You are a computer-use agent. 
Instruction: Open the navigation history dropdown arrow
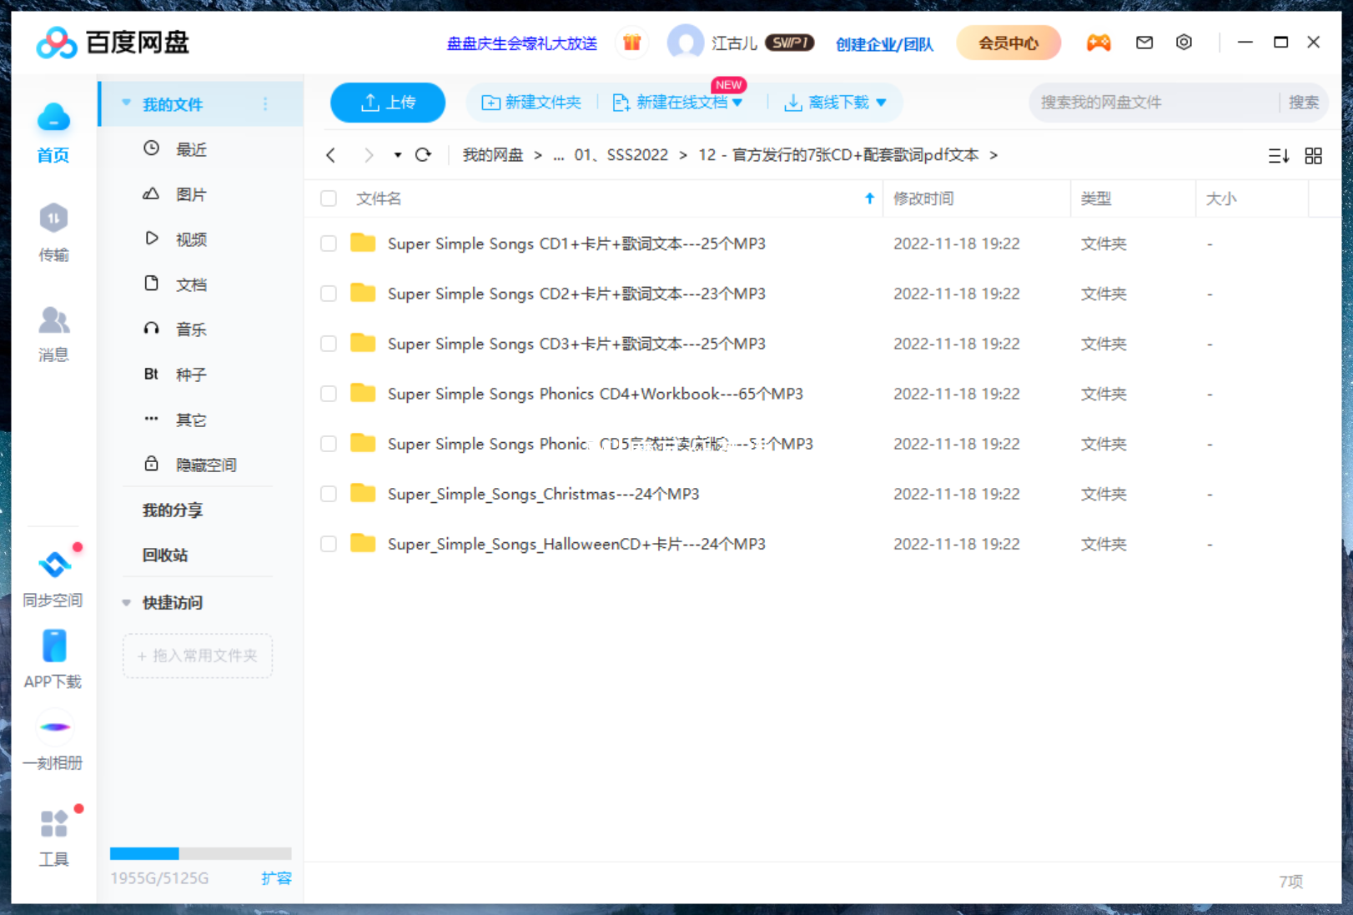pos(398,155)
